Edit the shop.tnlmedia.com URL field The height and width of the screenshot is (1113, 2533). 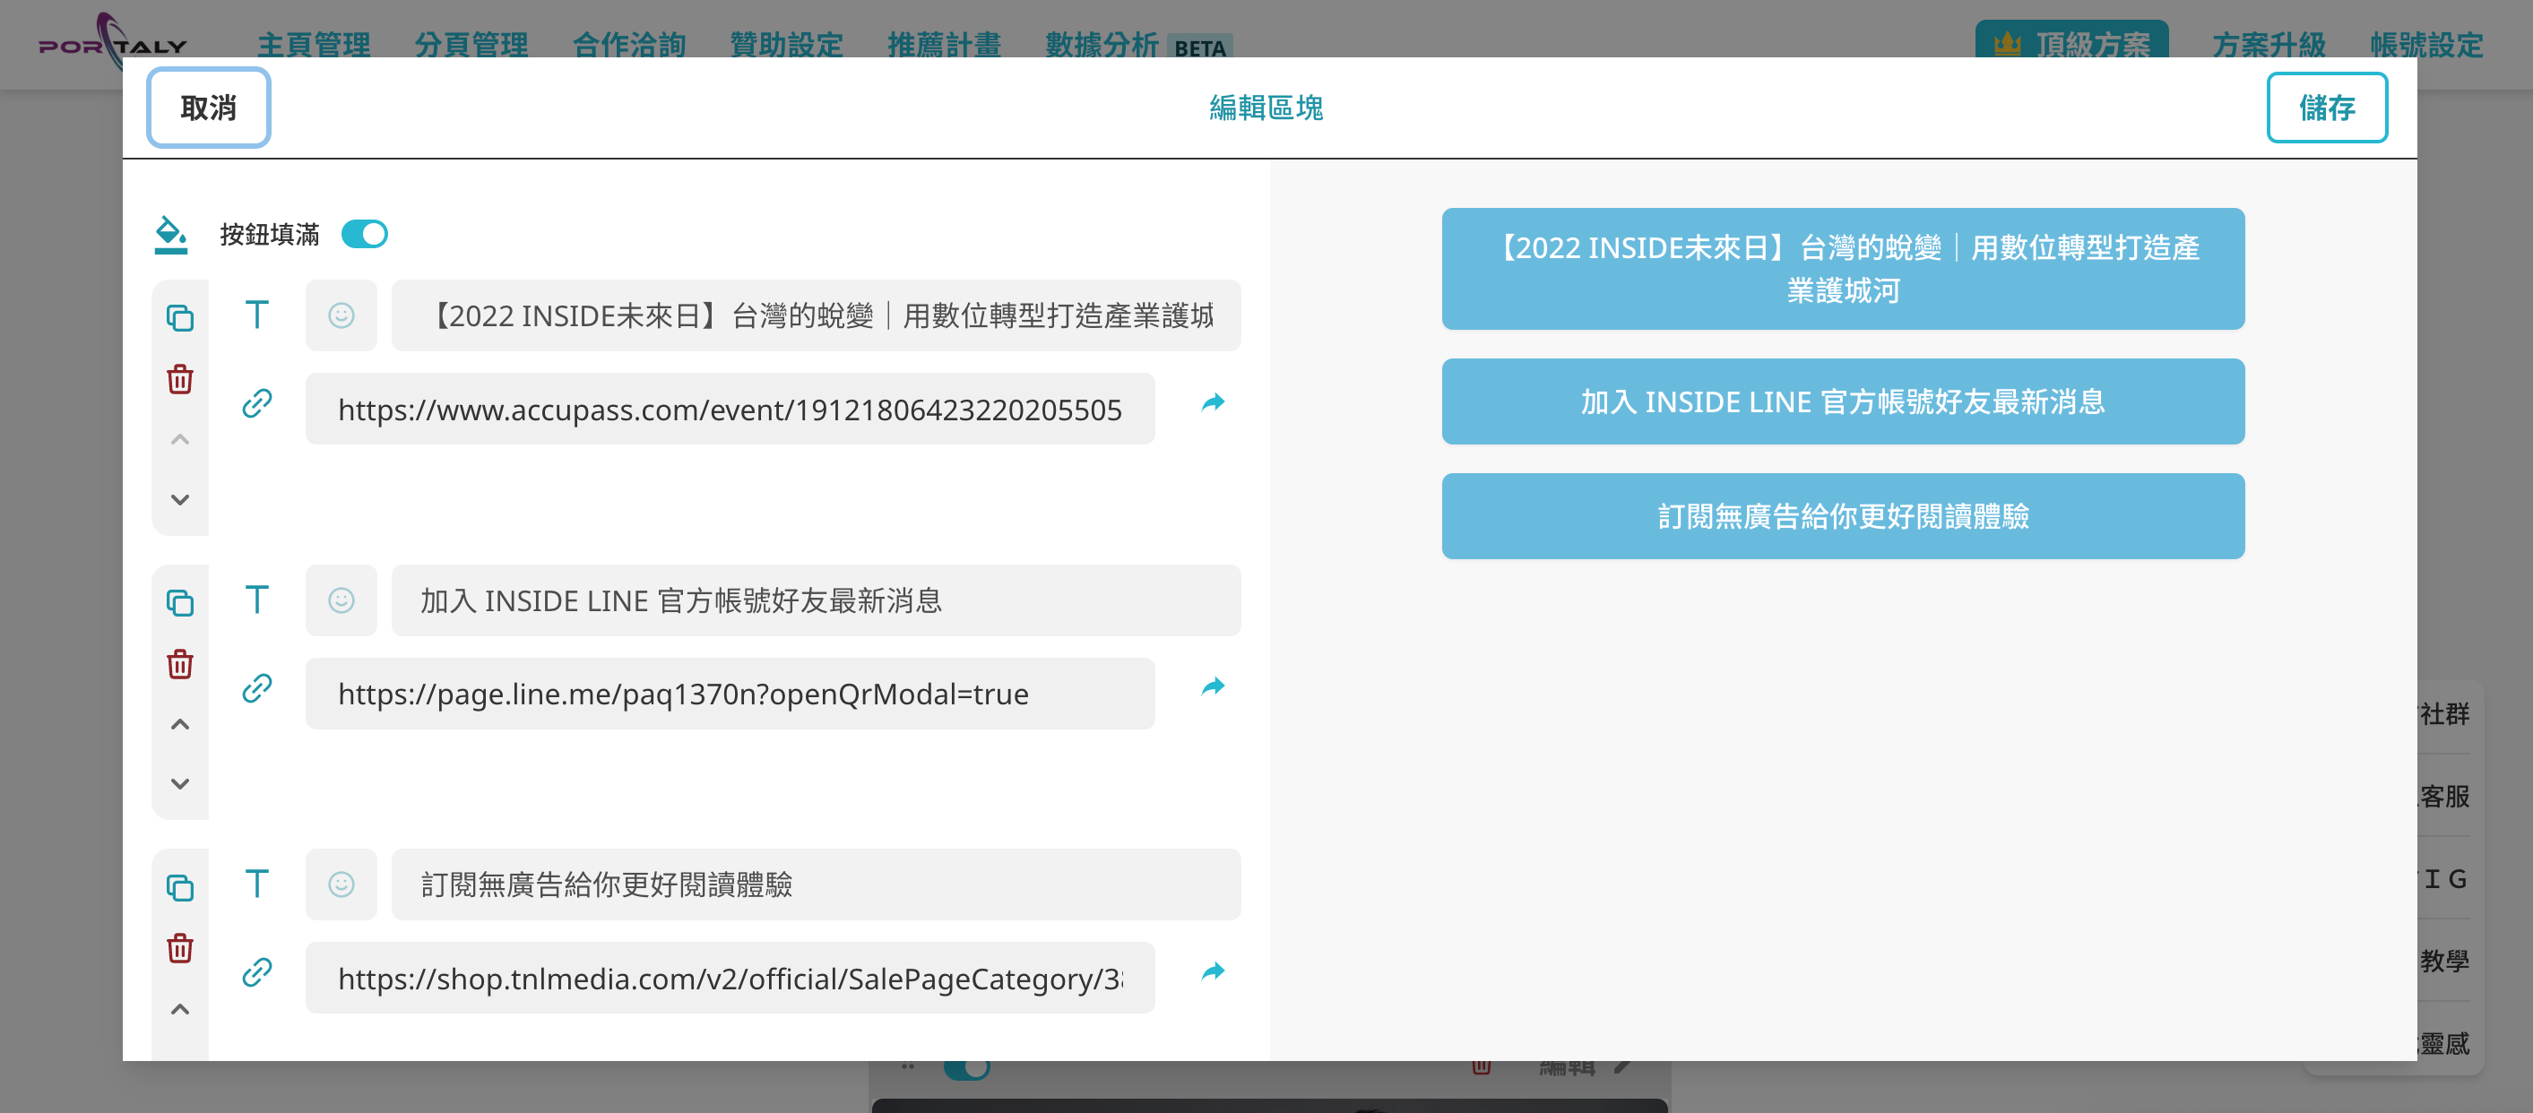(730, 978)
